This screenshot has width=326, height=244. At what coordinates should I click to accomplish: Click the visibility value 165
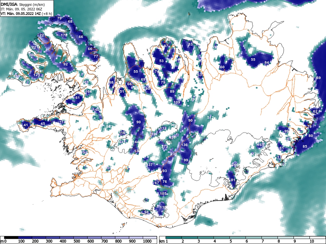(261, 145)
